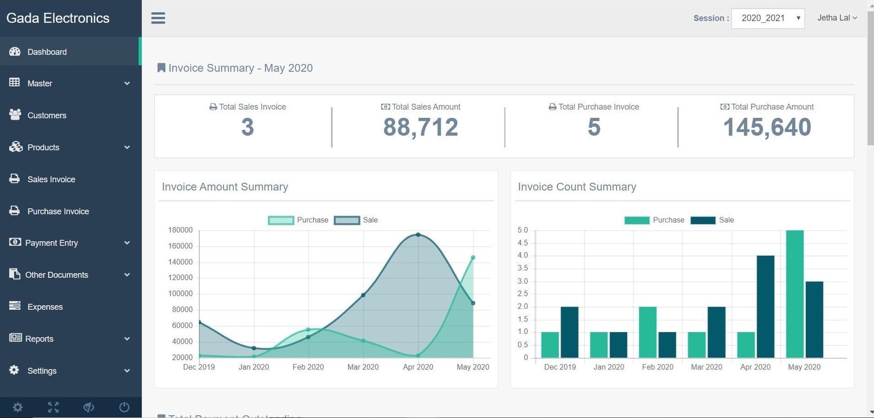Click the Total Purchase Amount value 145,640
This screenshot has height=418, width=874.
coord(767,127)
